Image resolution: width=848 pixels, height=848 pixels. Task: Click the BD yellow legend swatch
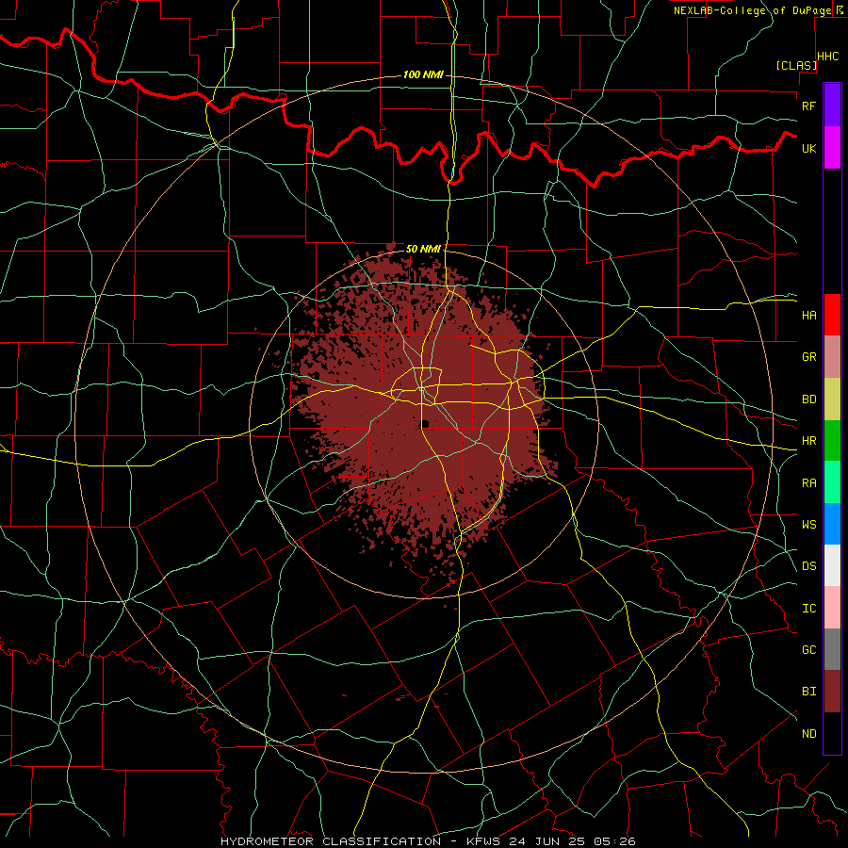pos(832,400)
